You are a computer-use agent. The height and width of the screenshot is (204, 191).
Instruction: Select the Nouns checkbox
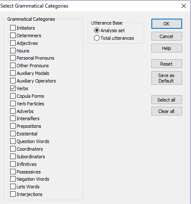click(x=13, y=50)
